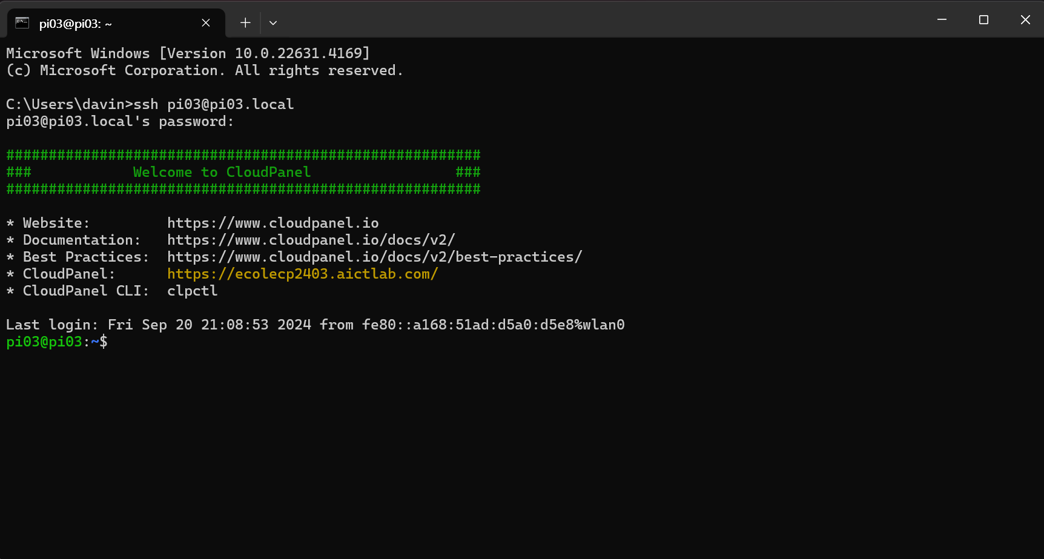Open a new terminal tab with plus button

(245, 23)
